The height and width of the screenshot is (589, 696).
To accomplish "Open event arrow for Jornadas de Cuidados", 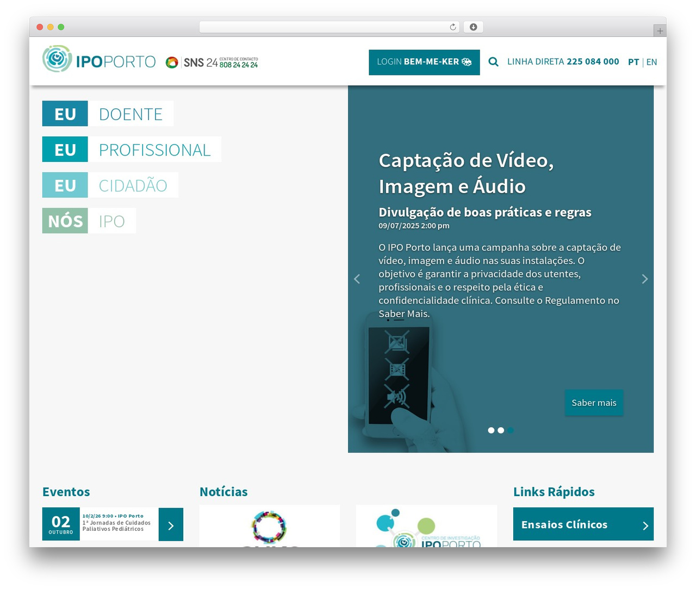I will click(171, 525).
